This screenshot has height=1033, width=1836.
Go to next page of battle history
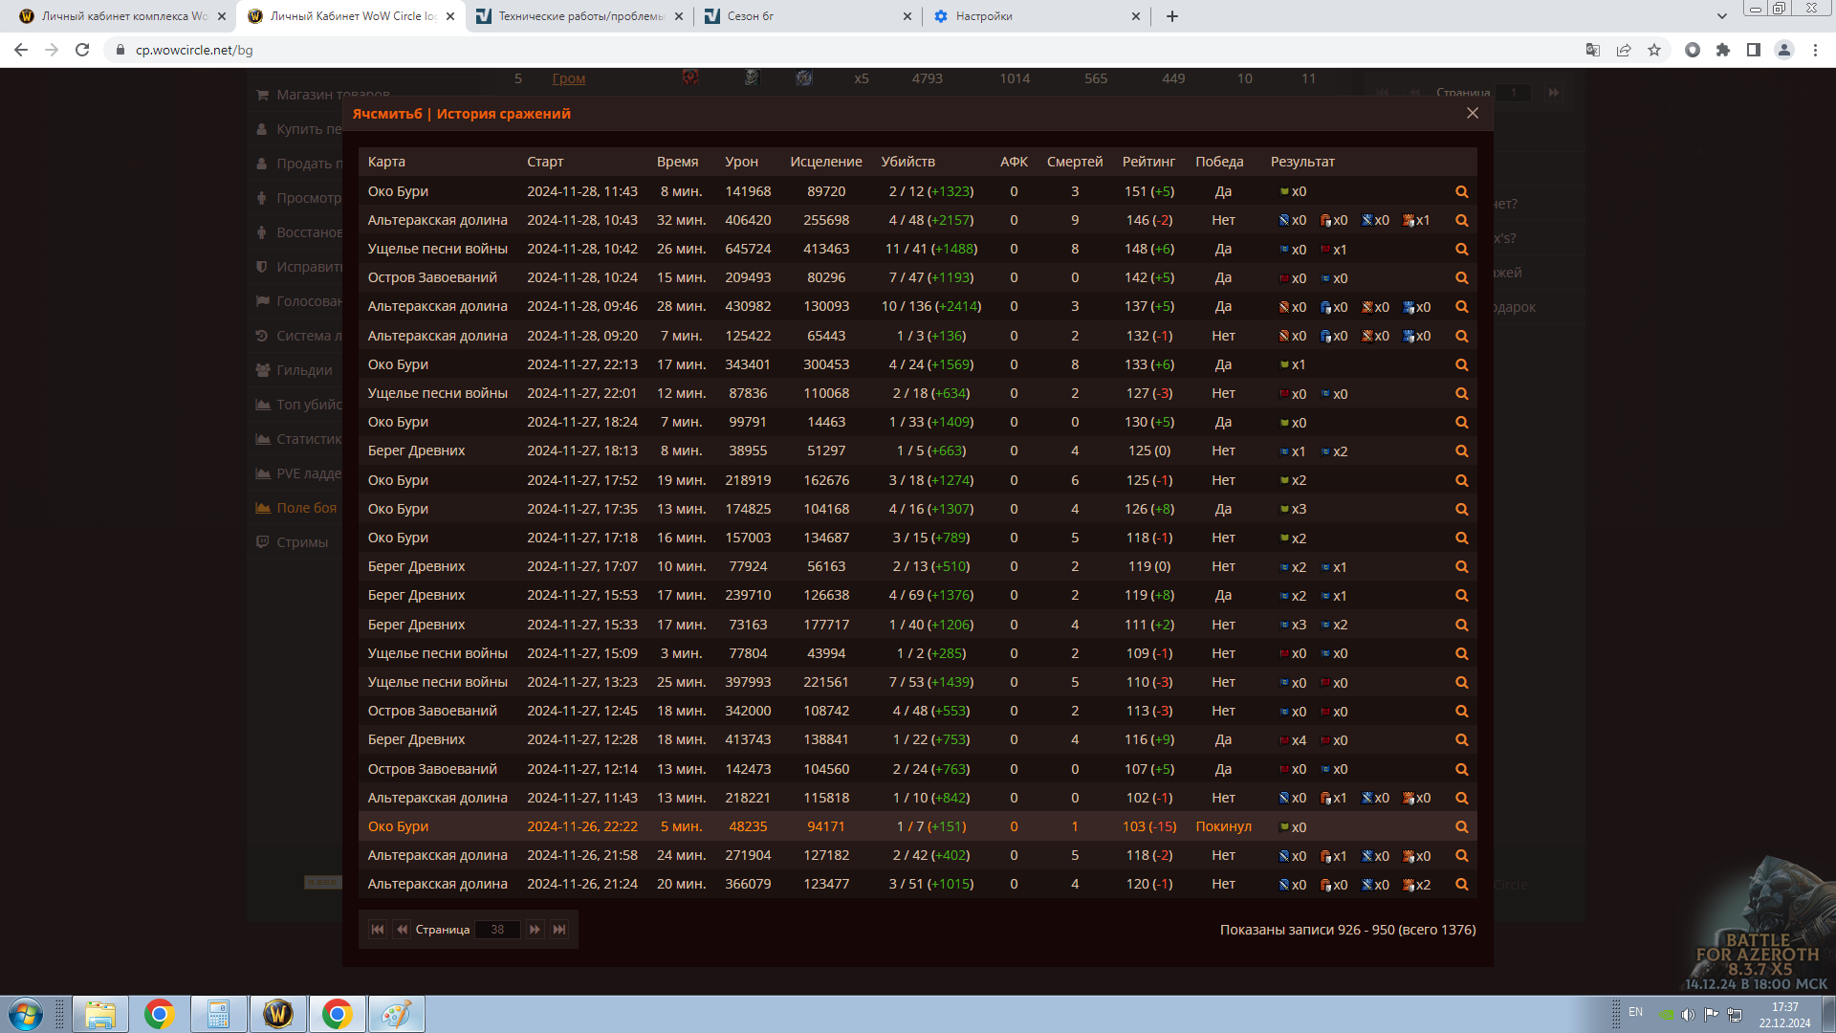click(535, 929)
